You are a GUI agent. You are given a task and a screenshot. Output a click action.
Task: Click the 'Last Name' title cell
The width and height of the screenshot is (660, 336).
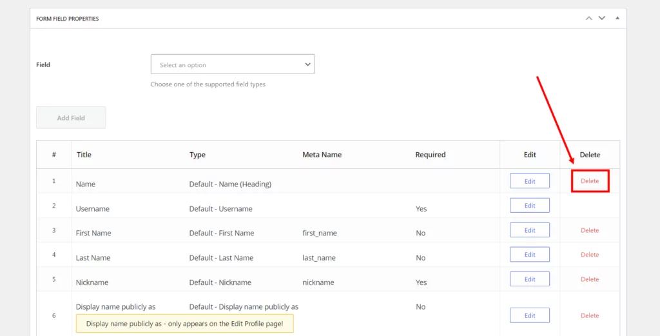(93, 258)
